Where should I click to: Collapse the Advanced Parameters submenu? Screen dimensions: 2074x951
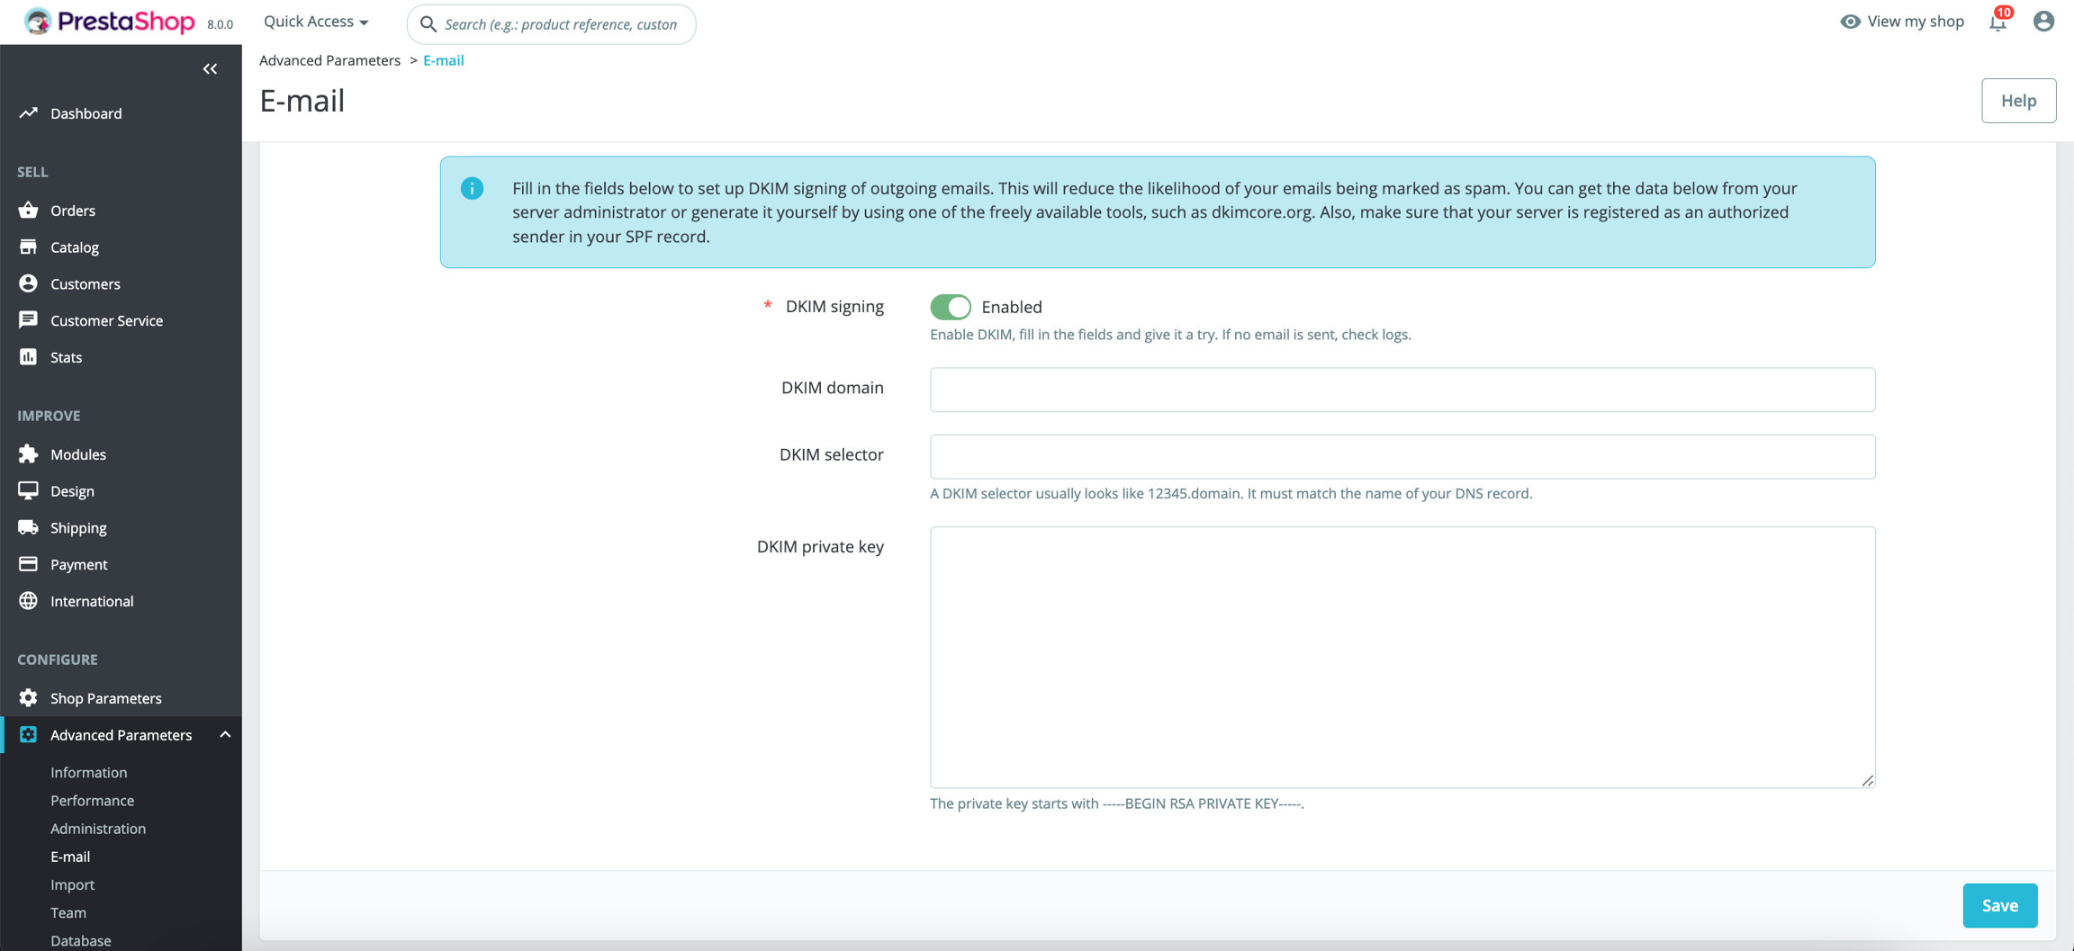coord(225,735)
